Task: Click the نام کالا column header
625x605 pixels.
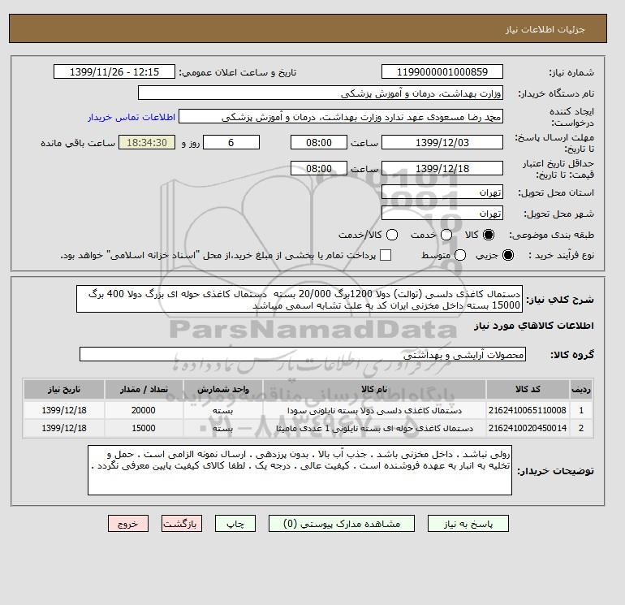Action: [374, 389]
